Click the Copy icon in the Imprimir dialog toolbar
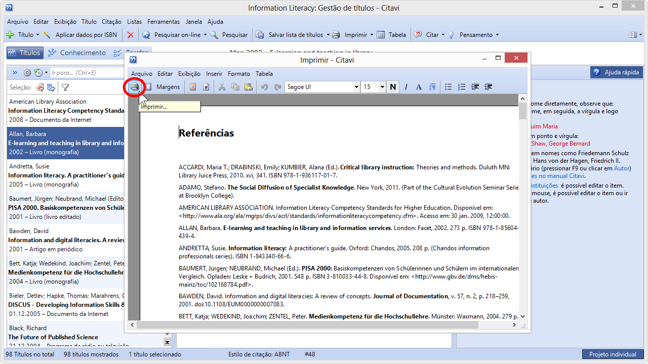Screen dimensions: 648x364 coord(235,87)
